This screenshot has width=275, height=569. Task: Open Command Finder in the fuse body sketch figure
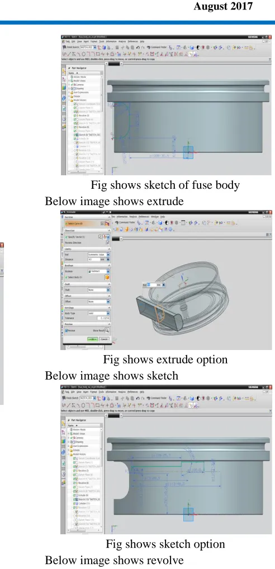[x=157, y=48]
